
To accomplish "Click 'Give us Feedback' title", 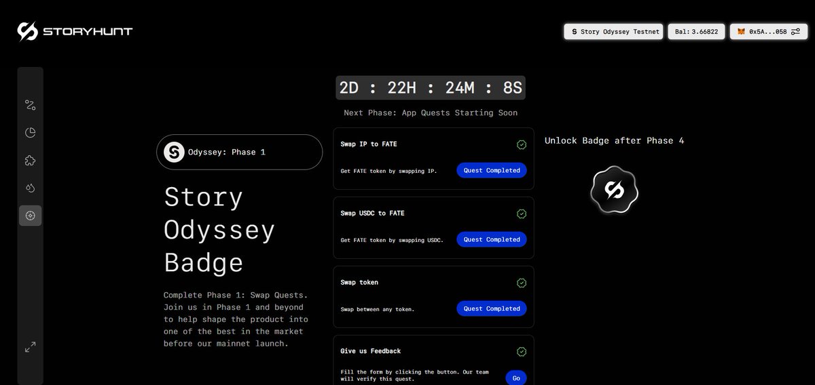I will pos(371,351).
